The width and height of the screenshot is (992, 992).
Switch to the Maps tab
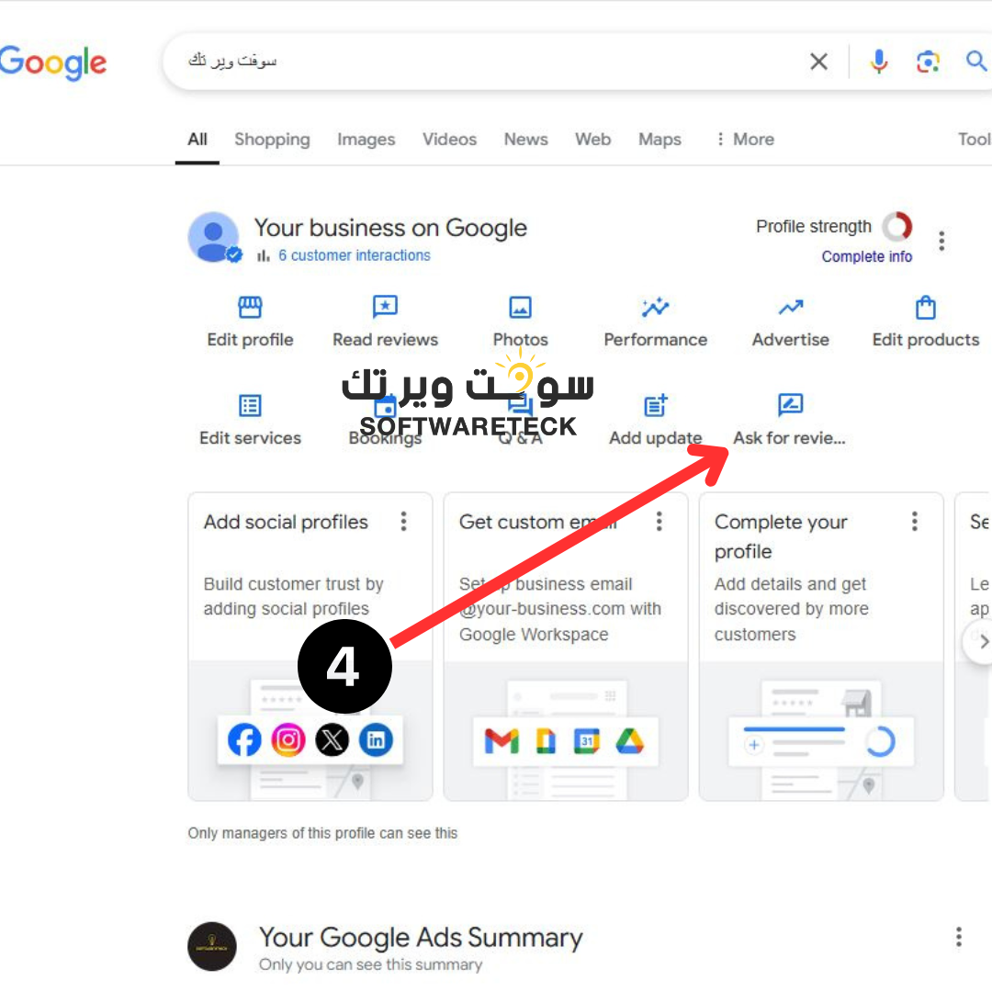[x=659, y=140]
